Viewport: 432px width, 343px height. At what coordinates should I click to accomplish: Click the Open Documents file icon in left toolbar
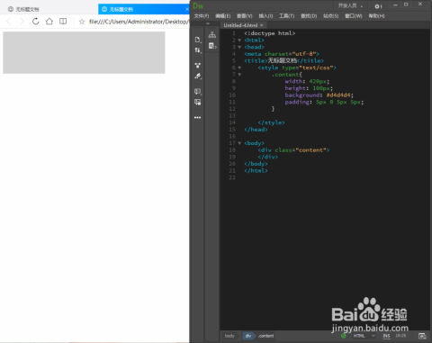pyautogui.click(x=198, y=40)
